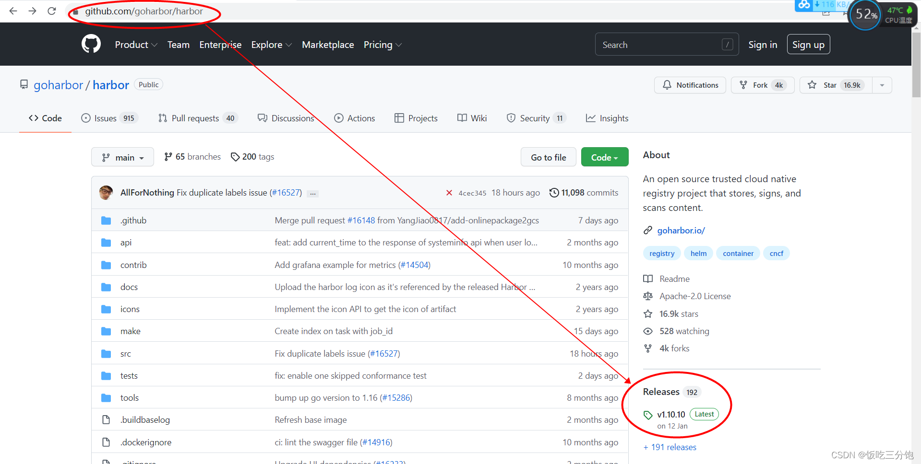Image resolution: width=921 pixels, height=464 pixels.
Task: Click the tools folder icon
Action: 106,398
